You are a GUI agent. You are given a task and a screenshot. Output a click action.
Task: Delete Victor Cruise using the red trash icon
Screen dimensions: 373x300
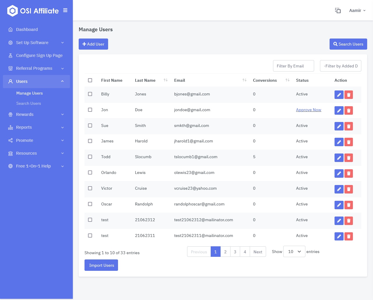(349, 189)
